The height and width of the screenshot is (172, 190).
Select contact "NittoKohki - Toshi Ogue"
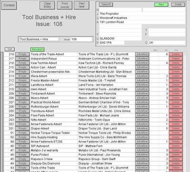(x=94, y=120)
